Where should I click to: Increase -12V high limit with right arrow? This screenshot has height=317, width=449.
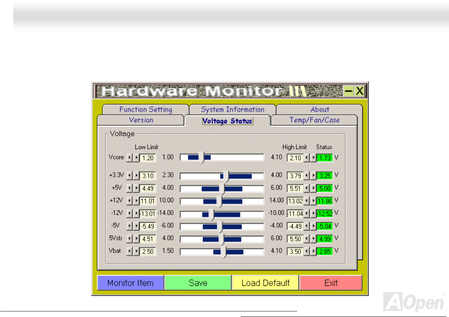pos(313,213)
